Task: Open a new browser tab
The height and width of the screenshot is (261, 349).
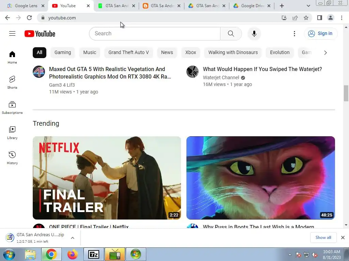Action: coord(282,6)
